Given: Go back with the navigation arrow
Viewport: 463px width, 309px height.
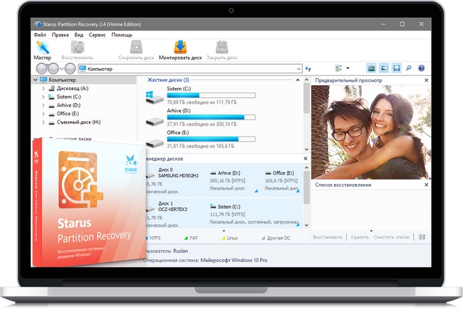Looking at the screenshot, I should 42,69.
